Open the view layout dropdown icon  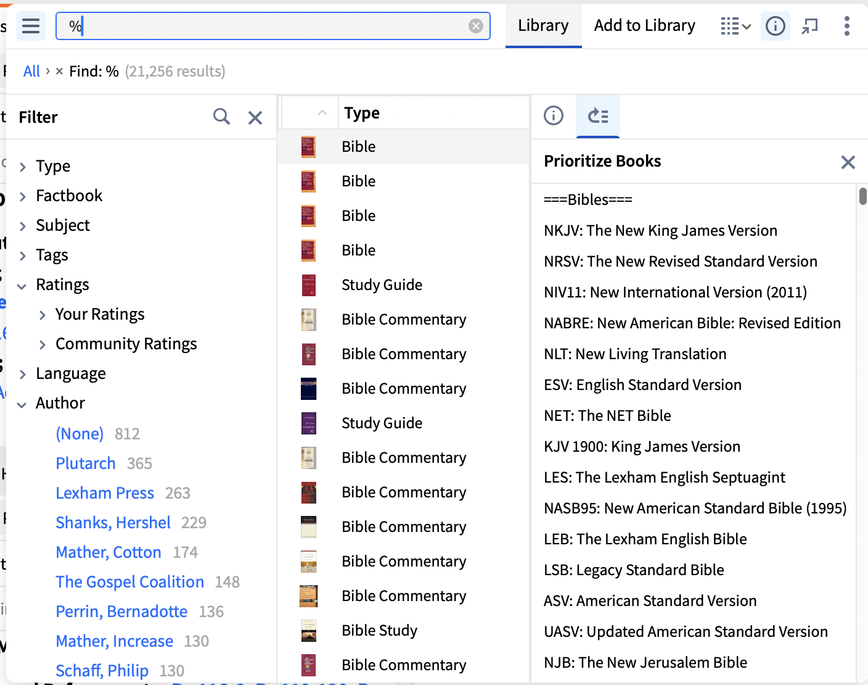[735, 26]
